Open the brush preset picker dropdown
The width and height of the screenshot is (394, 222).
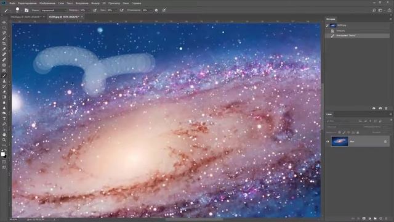[x=22, y=10]
